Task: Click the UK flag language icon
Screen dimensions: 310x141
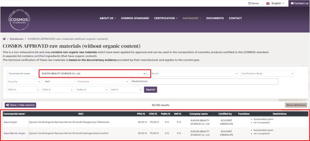Action: tap(268, 3)
